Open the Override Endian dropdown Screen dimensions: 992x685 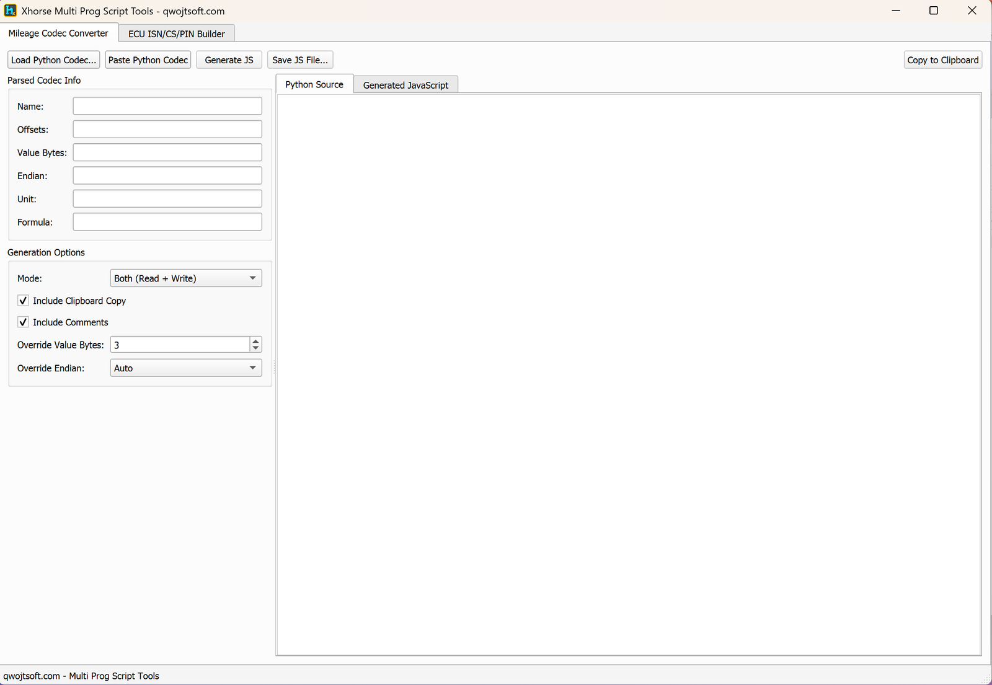pyautogui.click(x=186, y=368)
